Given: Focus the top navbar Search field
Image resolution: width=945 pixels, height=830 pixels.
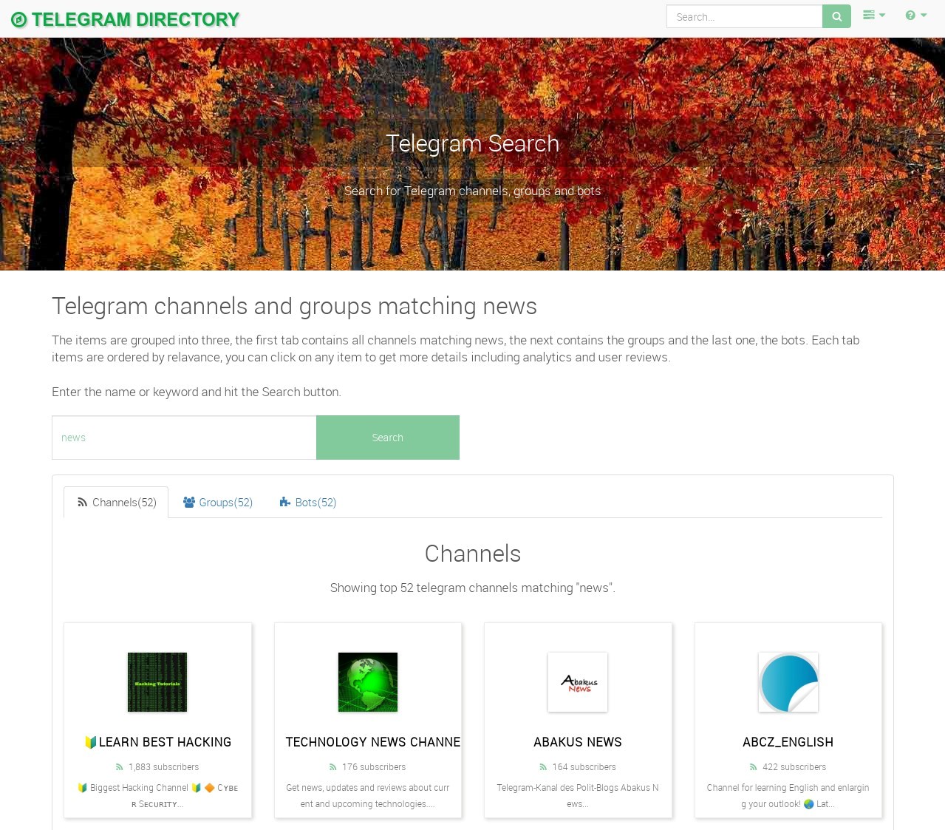Looking at the screenshot, I should click(744, 16).
